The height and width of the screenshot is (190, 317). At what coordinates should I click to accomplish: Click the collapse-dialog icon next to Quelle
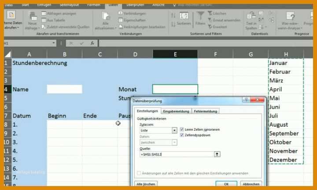coord(217,154)
